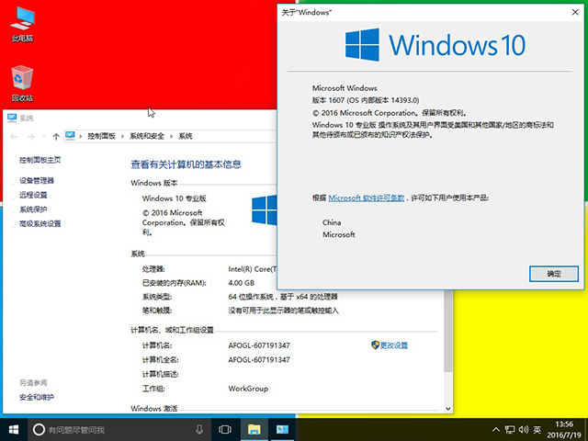Open 高级系统设置 link in sidebar

(40, 223)
